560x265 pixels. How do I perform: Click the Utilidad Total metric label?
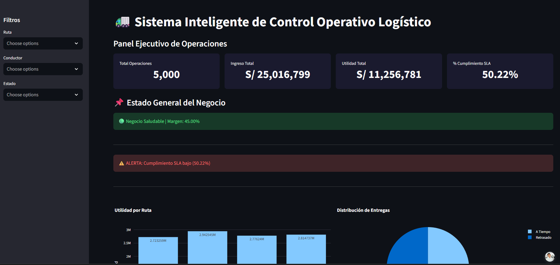[x=354, y=64]
